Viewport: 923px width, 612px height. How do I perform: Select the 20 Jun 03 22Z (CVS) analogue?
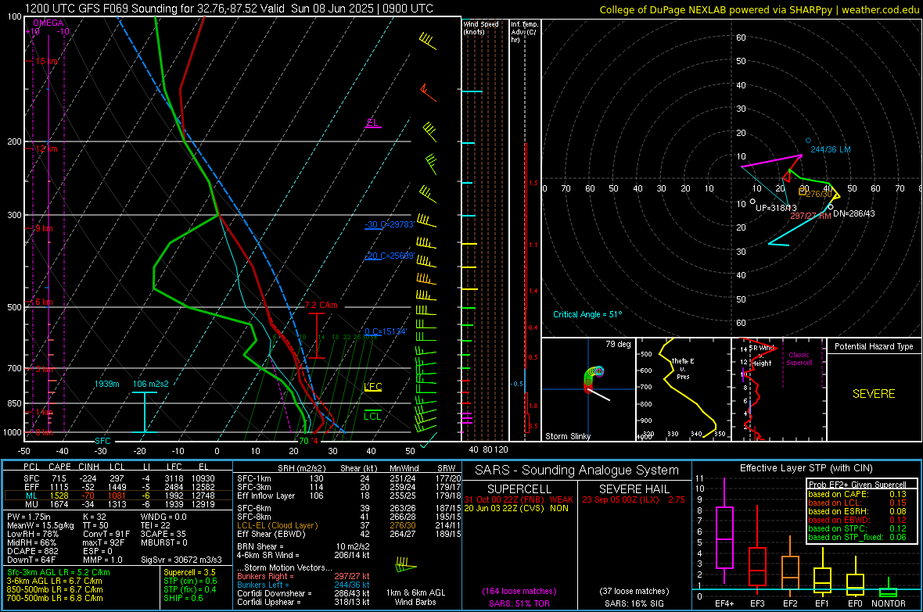516,508
